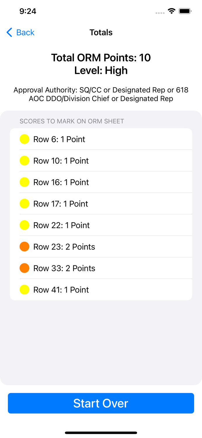Image resolution: width=202 pixels, height=438 pixels.
Task: Click the yellow dot beside Row 6
Action: [24, 139]
